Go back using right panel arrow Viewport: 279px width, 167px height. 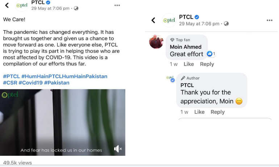(x=153, y=20)
